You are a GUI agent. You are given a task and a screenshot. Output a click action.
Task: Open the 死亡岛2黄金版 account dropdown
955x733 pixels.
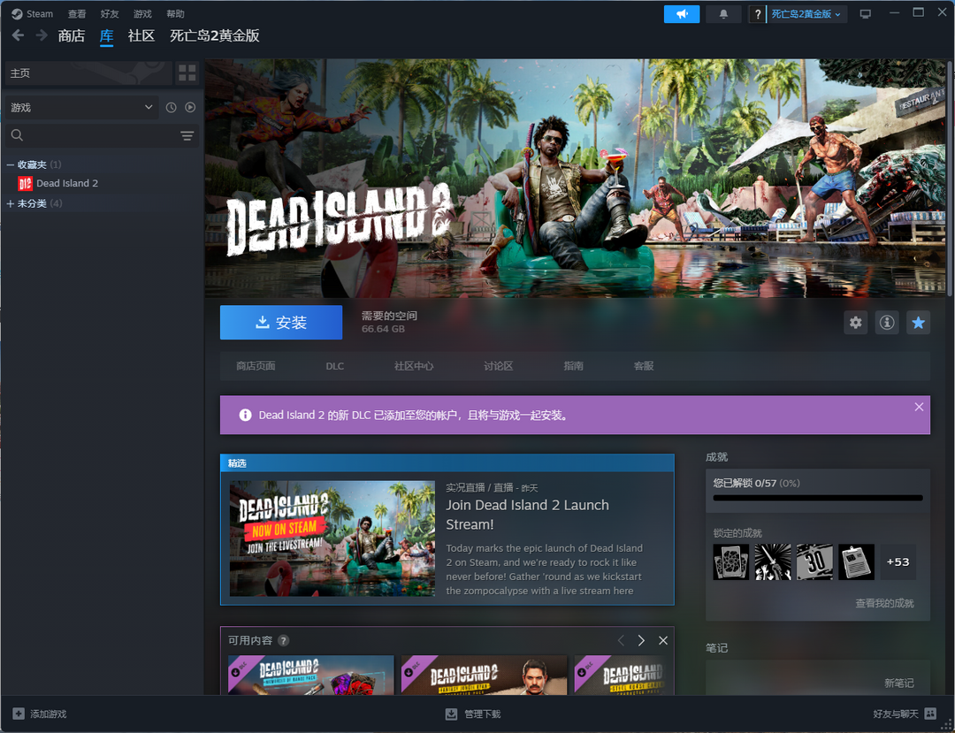coord(807,14)
